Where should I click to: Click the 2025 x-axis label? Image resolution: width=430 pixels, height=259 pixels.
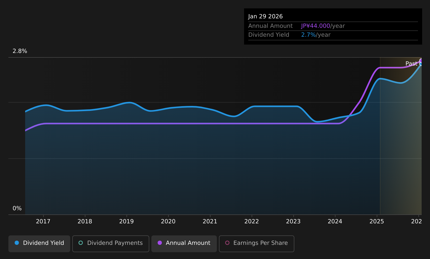[x=377, y=222]
